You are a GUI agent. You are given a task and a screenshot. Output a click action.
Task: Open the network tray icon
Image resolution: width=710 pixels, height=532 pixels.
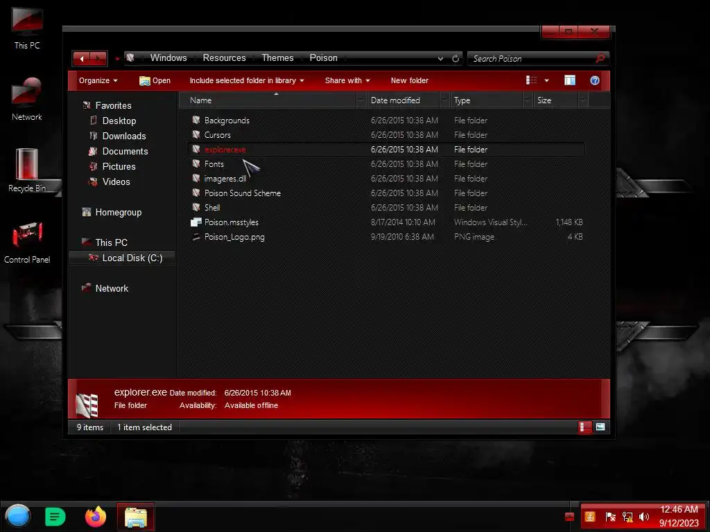(627, 517)
